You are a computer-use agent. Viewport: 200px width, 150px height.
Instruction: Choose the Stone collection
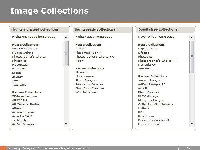point(16,72)
